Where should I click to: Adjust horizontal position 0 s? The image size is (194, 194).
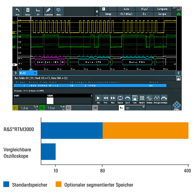144,14
